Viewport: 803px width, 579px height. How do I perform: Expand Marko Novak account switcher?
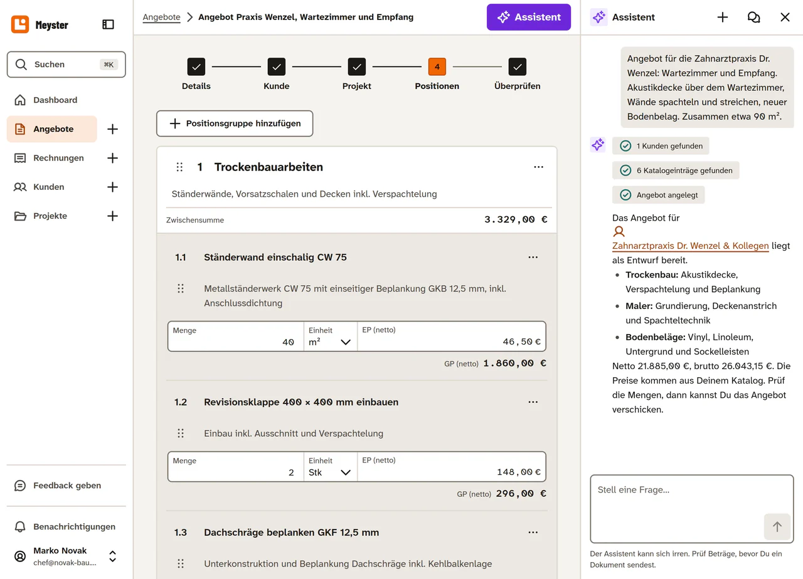[113, 556]
